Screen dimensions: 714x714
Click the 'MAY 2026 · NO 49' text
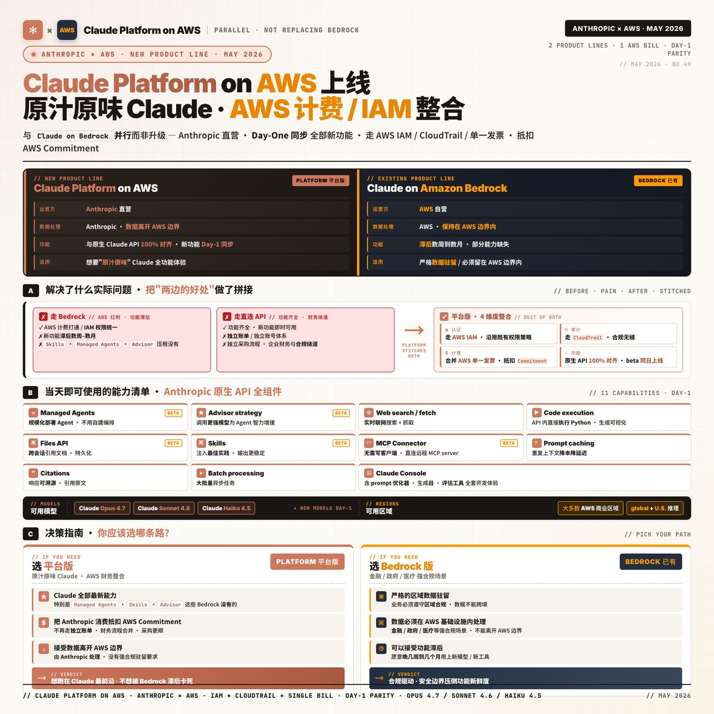click(x=655, y=64)
